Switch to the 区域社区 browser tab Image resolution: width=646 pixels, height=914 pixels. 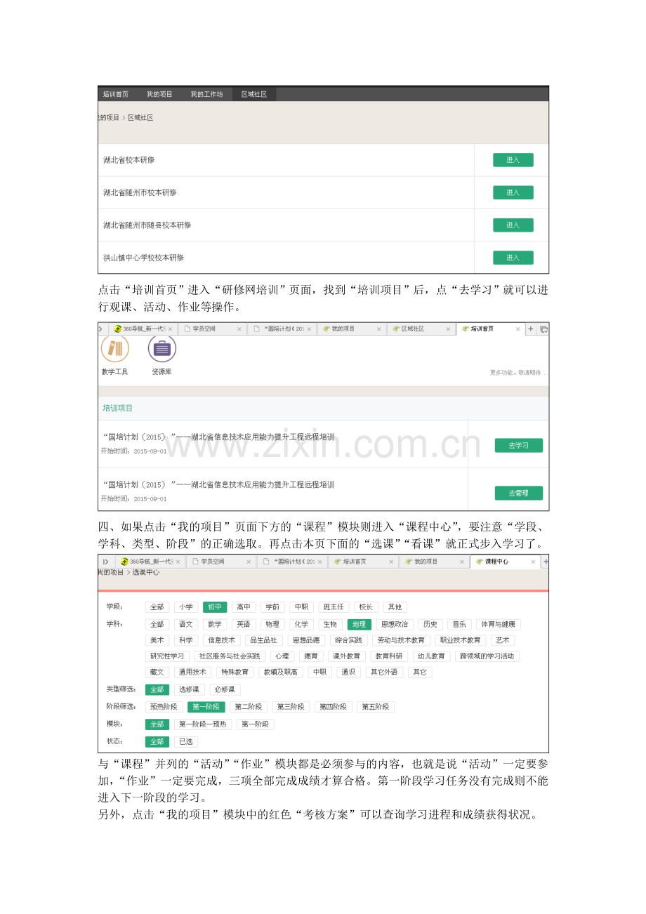(x=420, y=329)
